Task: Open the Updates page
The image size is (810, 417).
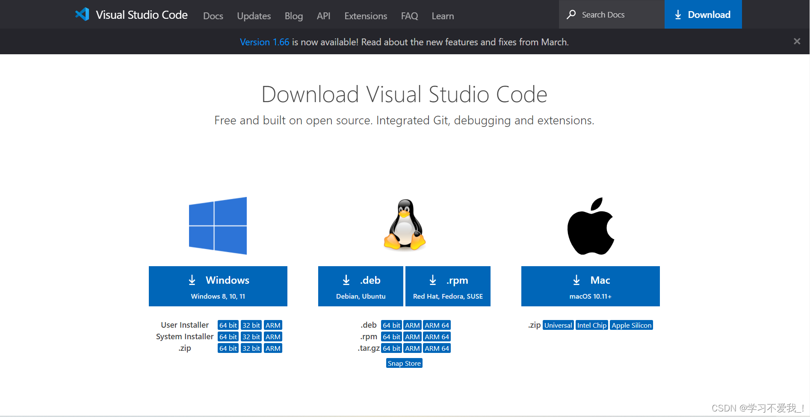Action: (254, 16)
